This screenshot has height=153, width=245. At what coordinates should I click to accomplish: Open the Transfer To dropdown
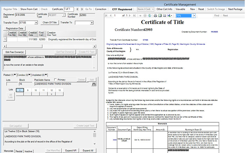92,23
